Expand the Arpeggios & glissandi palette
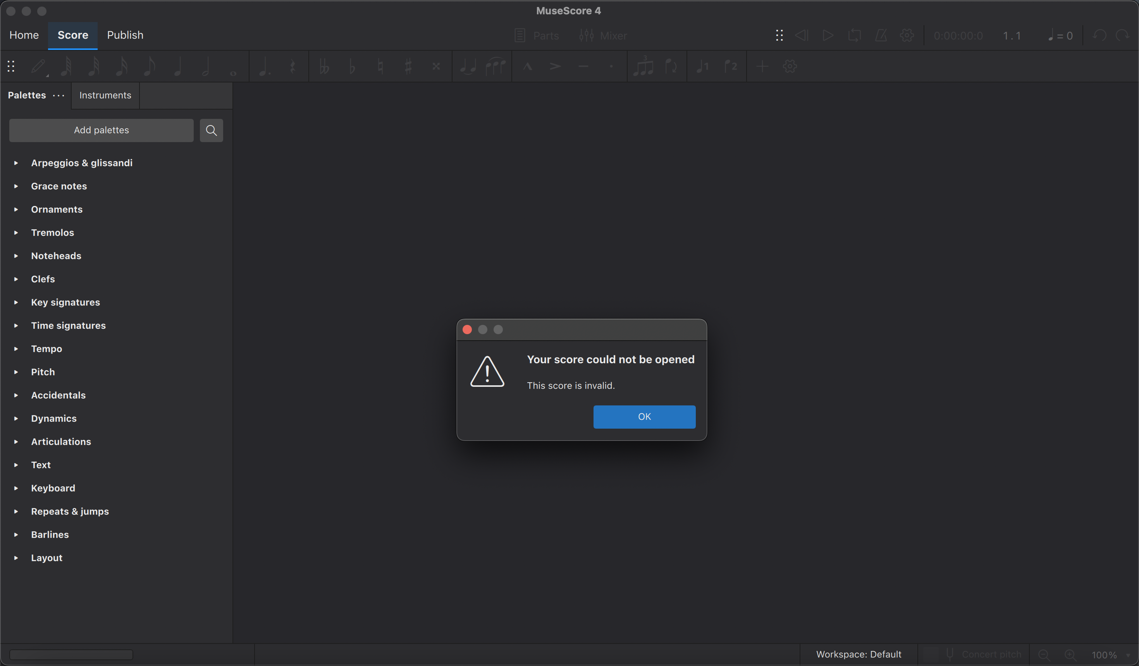 click(x=16, y=163)
